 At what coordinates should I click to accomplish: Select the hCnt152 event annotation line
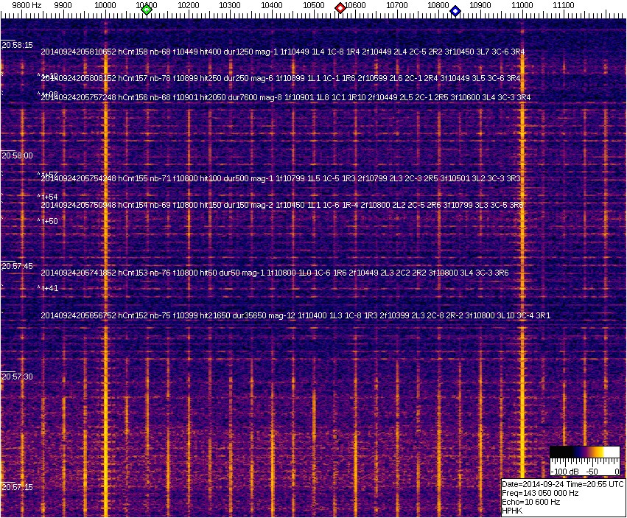(295, 315)
